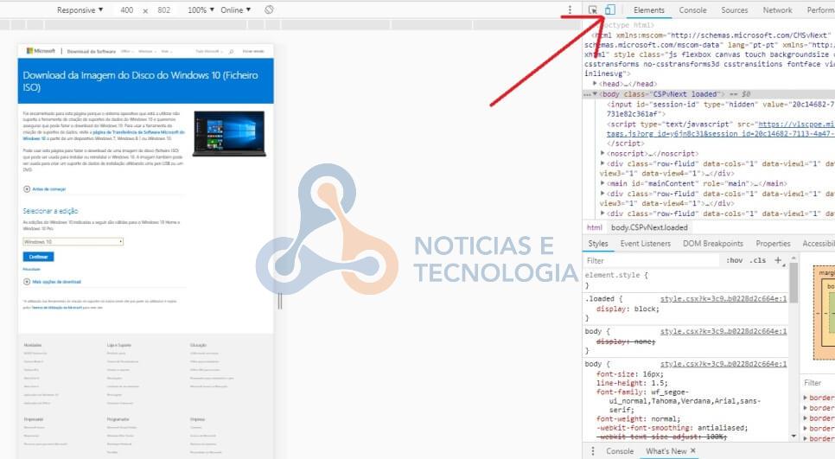
Task: Click the Styles Filter input
Action: coord(652,260)
